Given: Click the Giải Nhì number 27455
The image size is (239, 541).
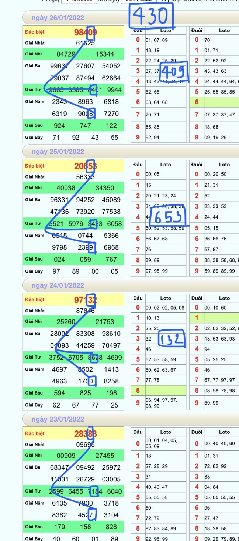Looking at the screenshot, I should pos(105,456).
